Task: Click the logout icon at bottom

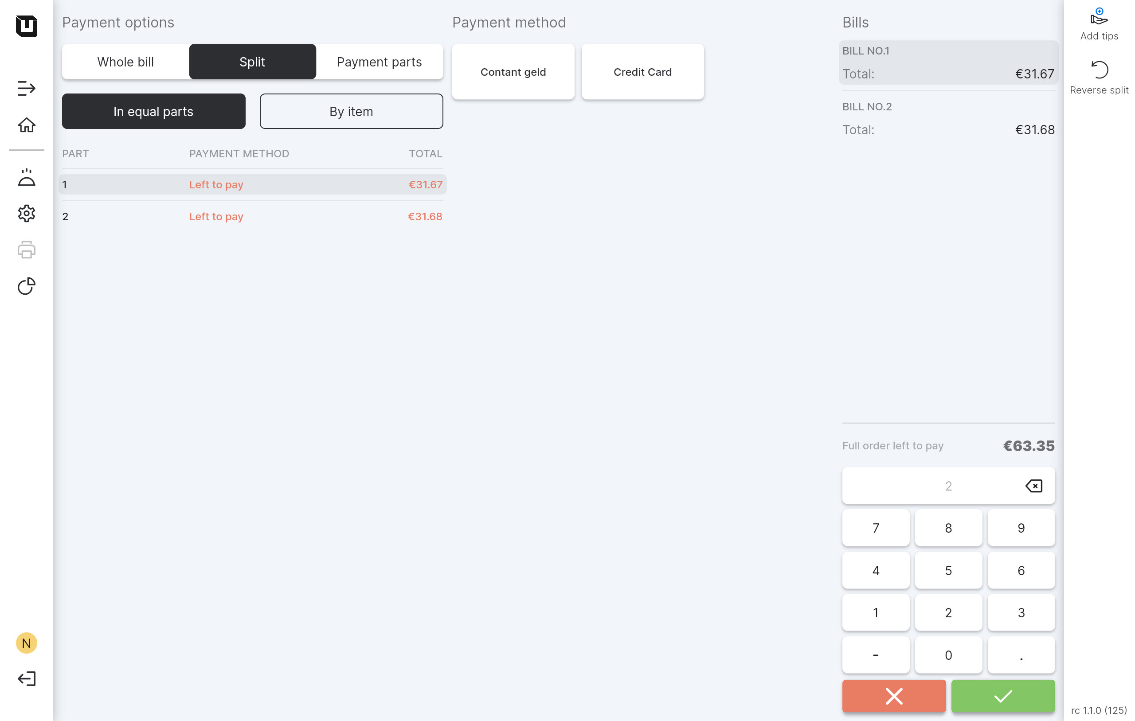Action: [27, 678]
